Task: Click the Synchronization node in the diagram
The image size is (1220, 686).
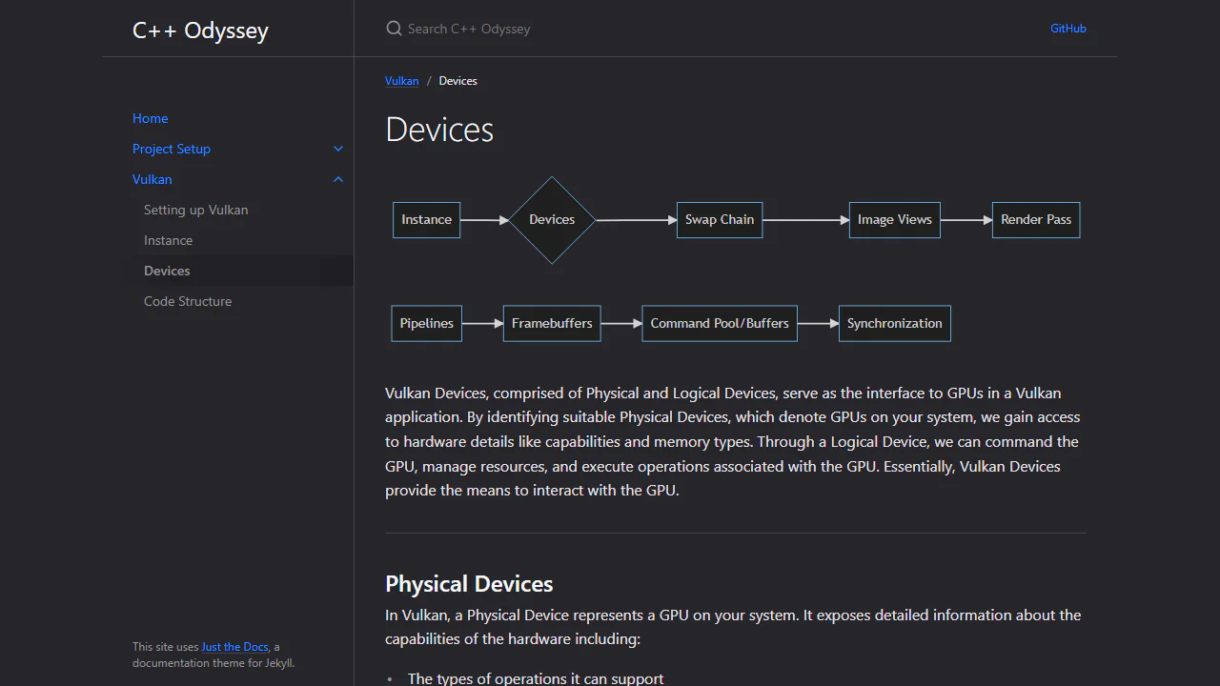Action: 894,323
